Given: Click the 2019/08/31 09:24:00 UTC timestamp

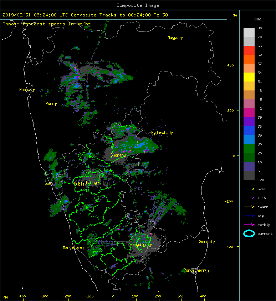Looking at the screenshot, I should 35,15.
